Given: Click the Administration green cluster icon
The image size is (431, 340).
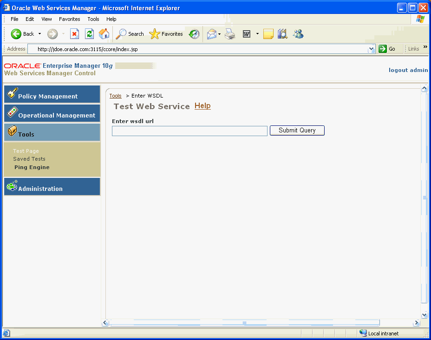Looking at the screenshot, I should [12, 185].
